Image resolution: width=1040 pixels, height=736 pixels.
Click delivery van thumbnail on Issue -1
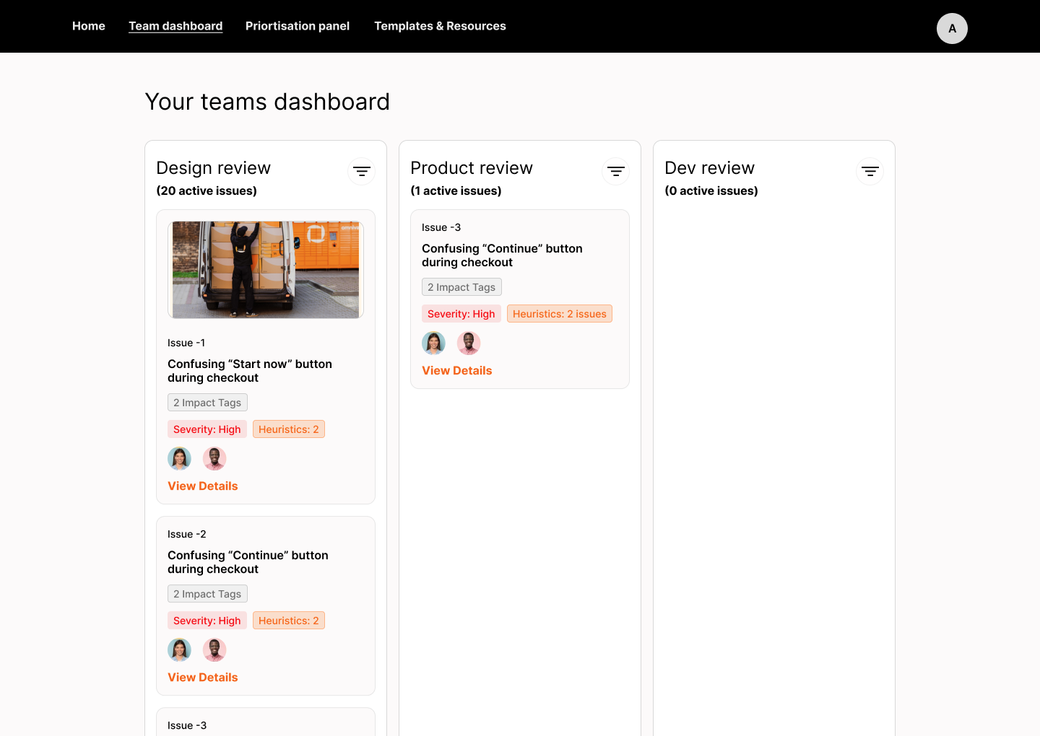click(x=266, y=270)
